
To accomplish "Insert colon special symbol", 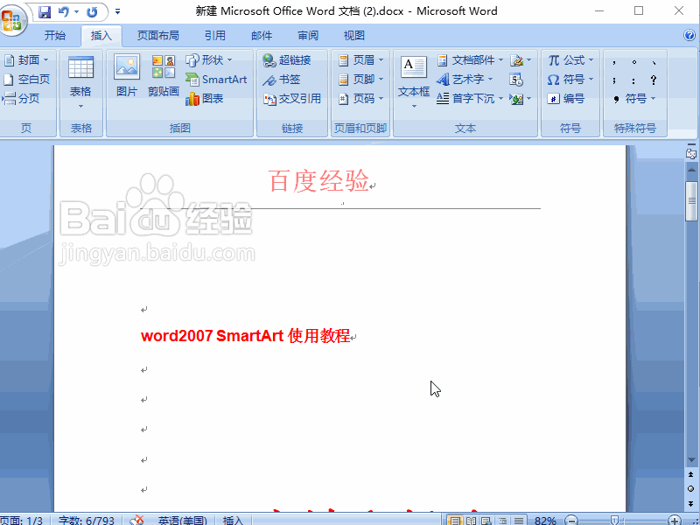I will pos(633,80).
